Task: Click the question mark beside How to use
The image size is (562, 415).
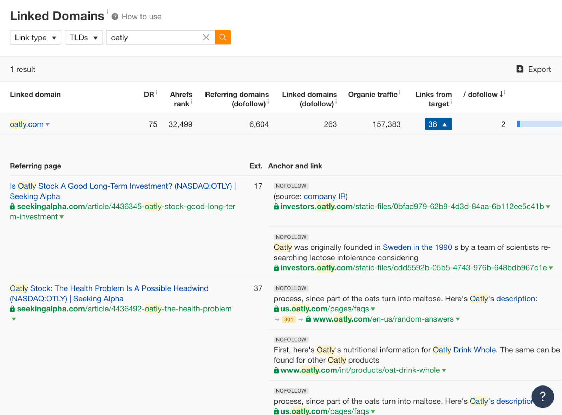Action: click(x=115, y=16)
